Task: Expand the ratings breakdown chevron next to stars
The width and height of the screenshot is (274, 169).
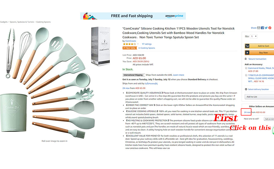Action: tap(138, 44)
